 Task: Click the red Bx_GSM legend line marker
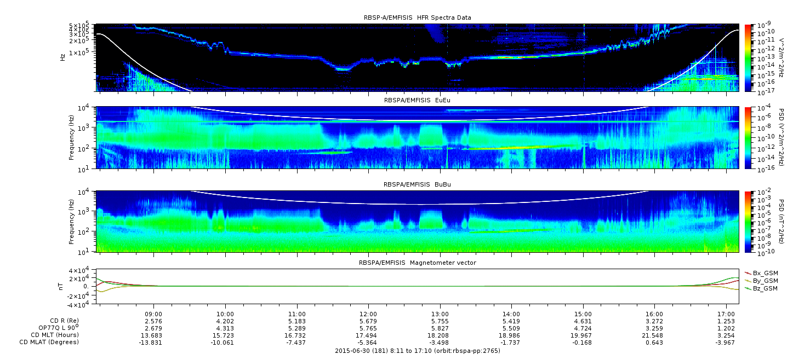[x=748, y=272]
